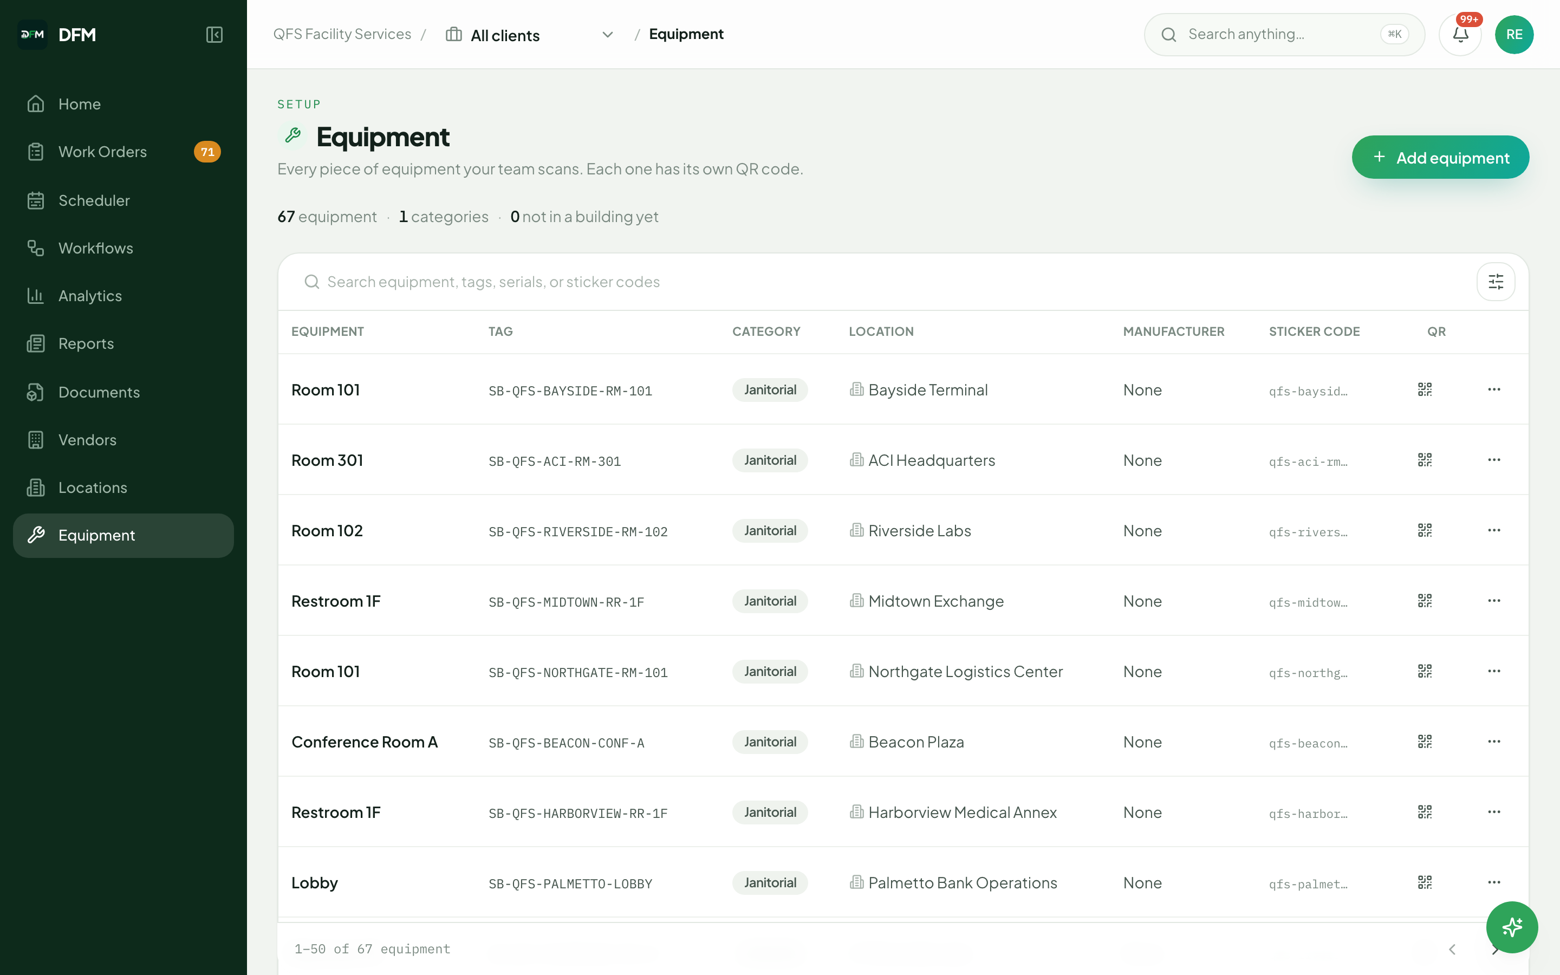
Task: Show QR code for Northgate Room 101
Action: pos(1425,671)
